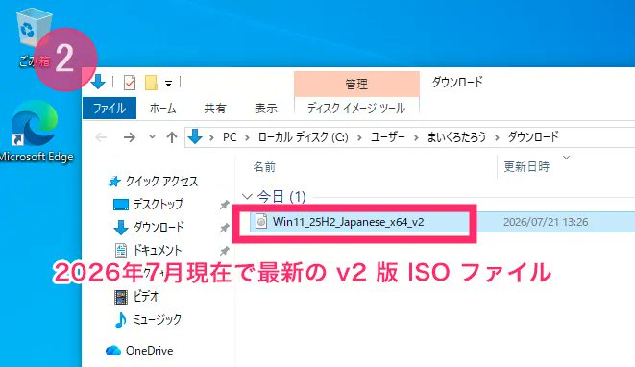Click the desktop monitor icon beside デスクトップ

(x=121, y=205)
